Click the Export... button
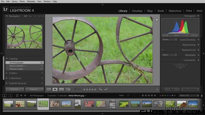Image resolution: width=205 pixels, height=115 pixels. 34,89
